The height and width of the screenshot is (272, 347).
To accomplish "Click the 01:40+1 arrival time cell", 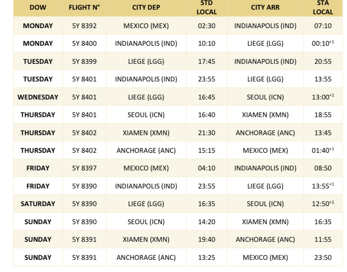I will click(323, 150).
